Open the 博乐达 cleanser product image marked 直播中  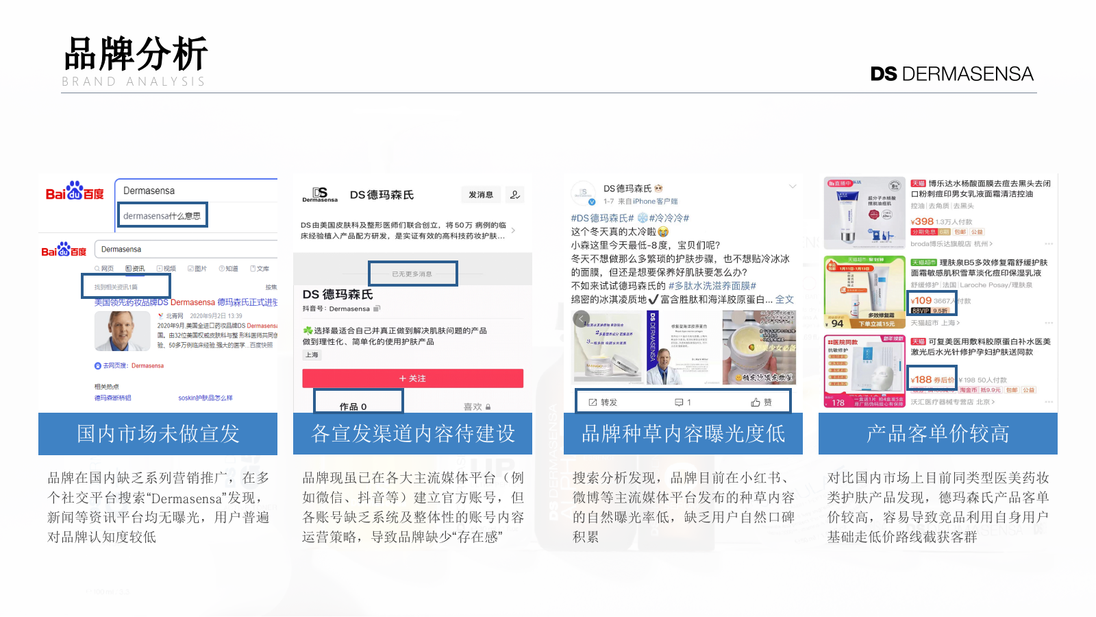(865, 213)
